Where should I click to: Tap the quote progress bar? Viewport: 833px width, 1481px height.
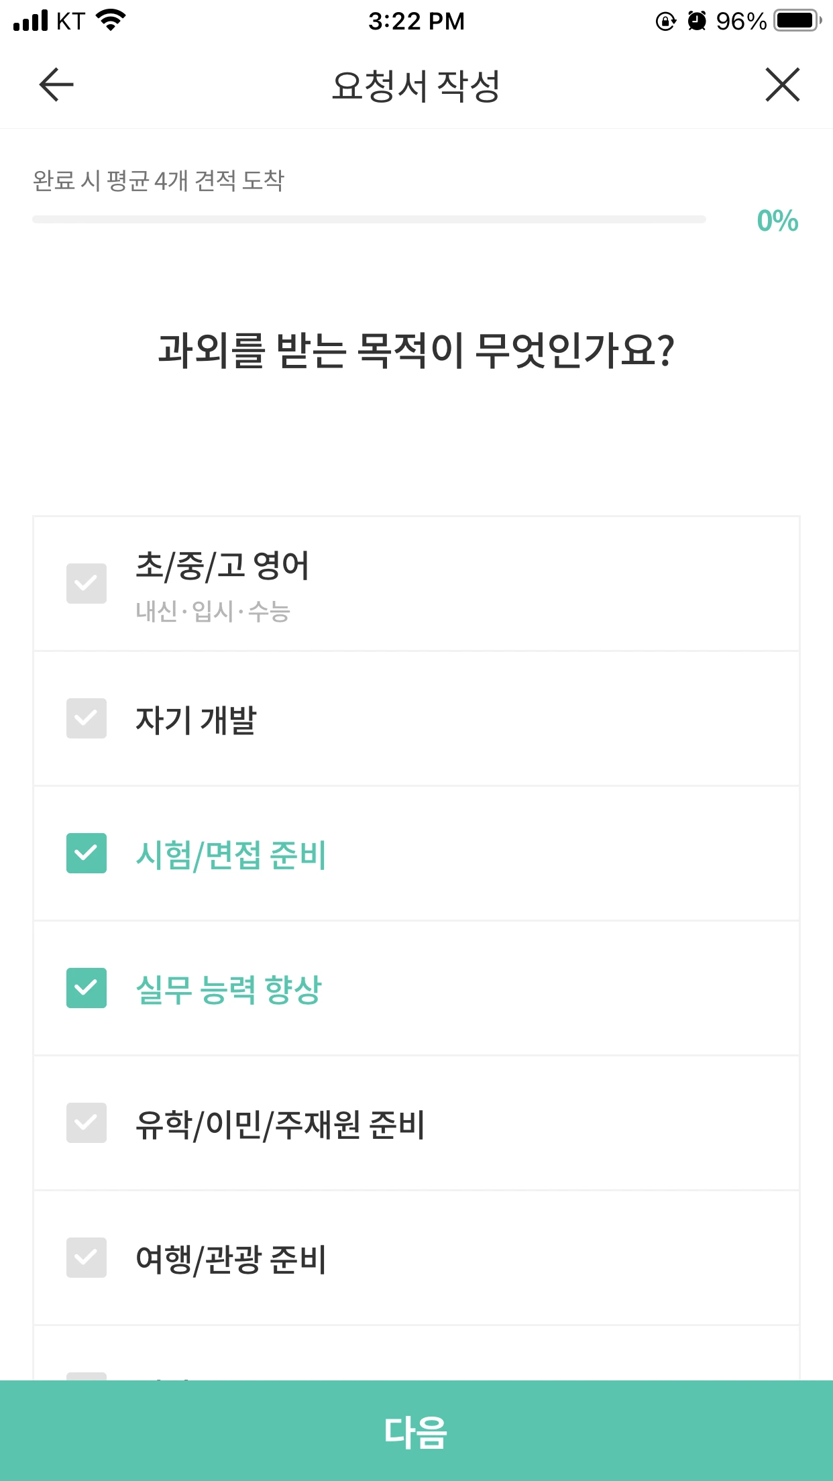[369, 219]
